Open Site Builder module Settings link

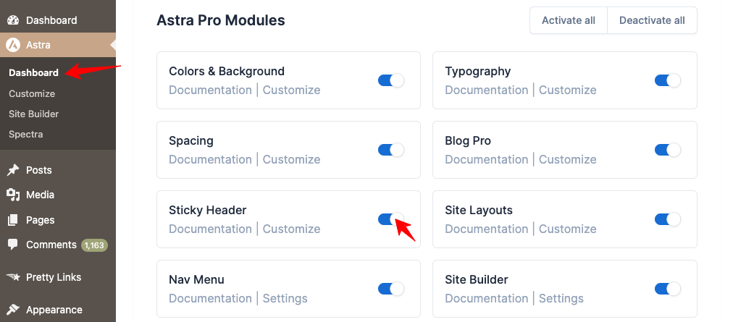(x=561, y=298)
